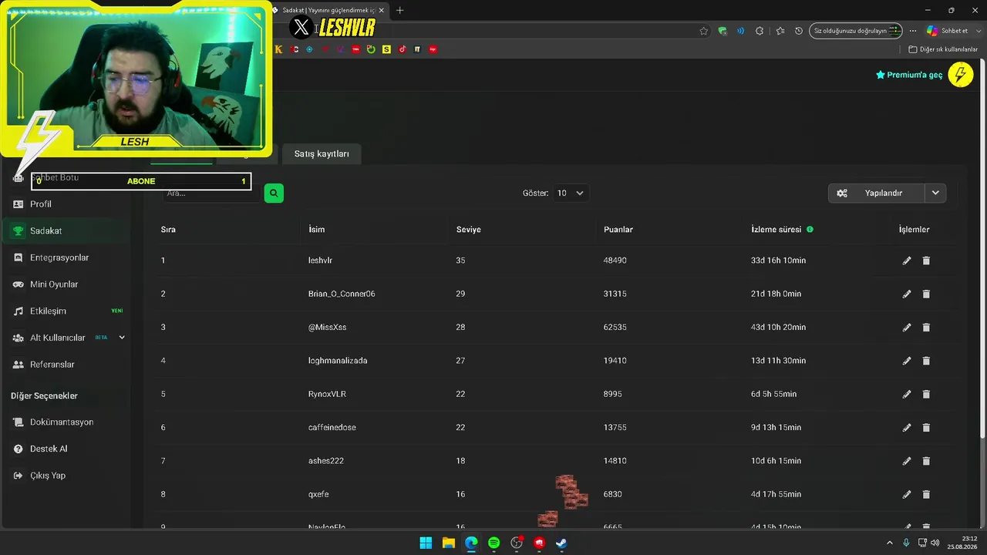Delete the Brian_O_Conner06 row
Screen dimensions: 987x555
point(926,294)
